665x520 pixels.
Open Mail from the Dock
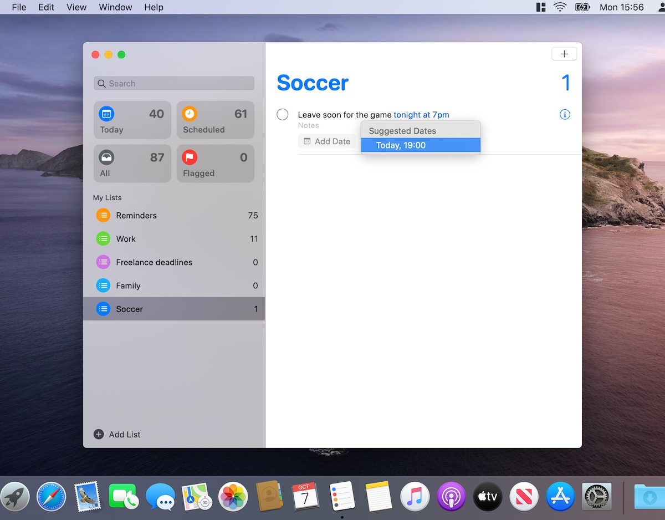click(x=88, y=496)
